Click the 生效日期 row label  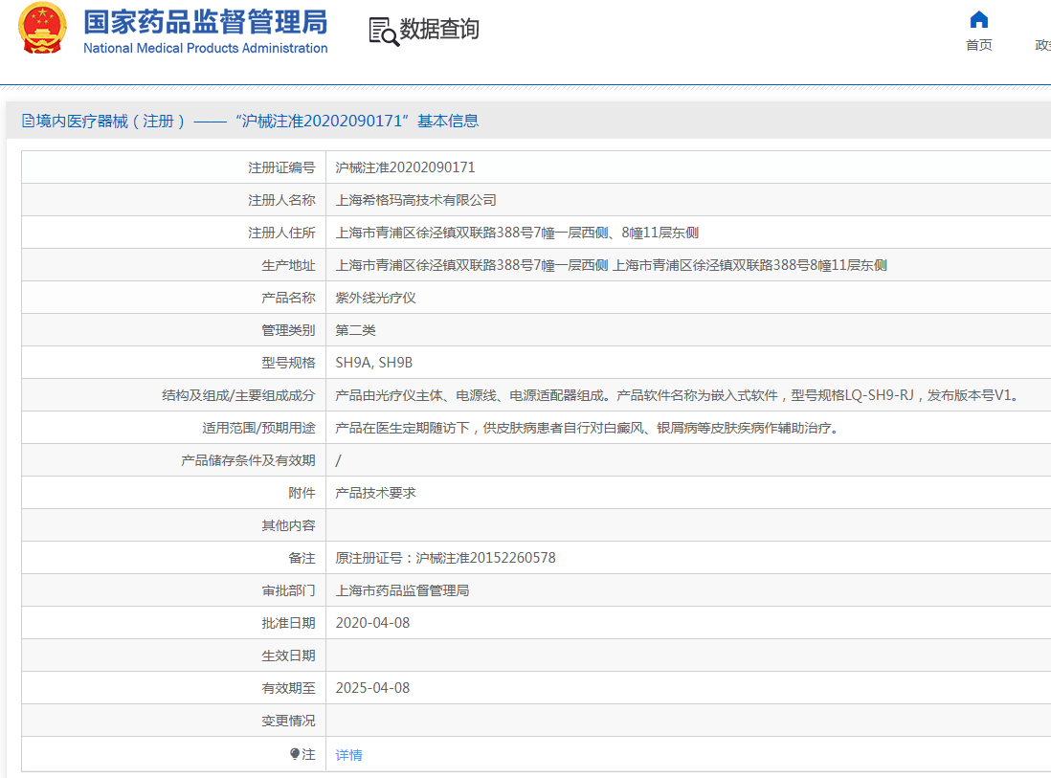(x=288, y=656)
